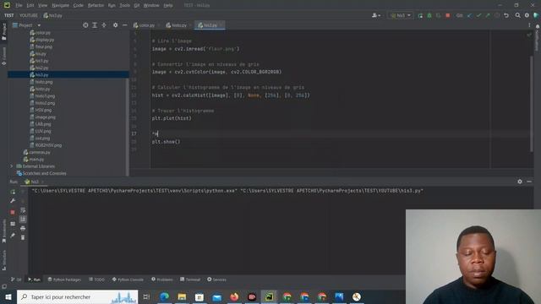The image size is (541, 304).
Task: Open the user account dropdown in toolbar
Action: (x=376, y=15)
